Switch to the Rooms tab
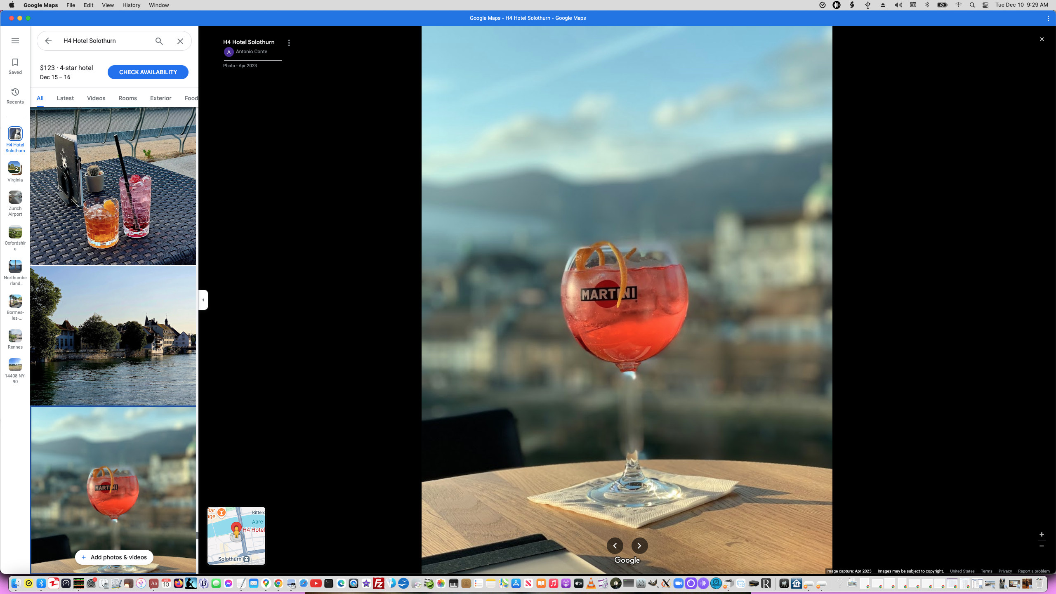The width and height of the screenshot is (1056, 594). click(127, 98)
